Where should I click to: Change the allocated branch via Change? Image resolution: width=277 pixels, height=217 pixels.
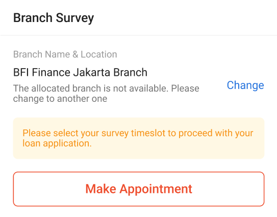click(x=245, y=85)
